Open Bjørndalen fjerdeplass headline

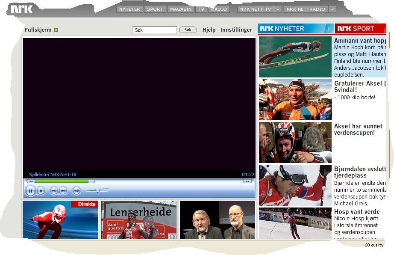(x=359, y=172)
